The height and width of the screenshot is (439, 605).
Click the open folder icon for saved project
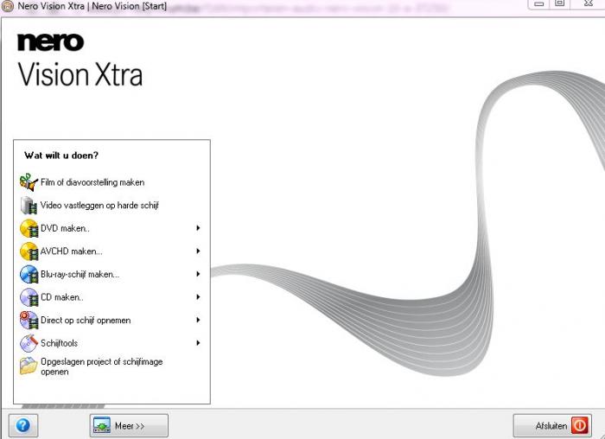(29, 366)
